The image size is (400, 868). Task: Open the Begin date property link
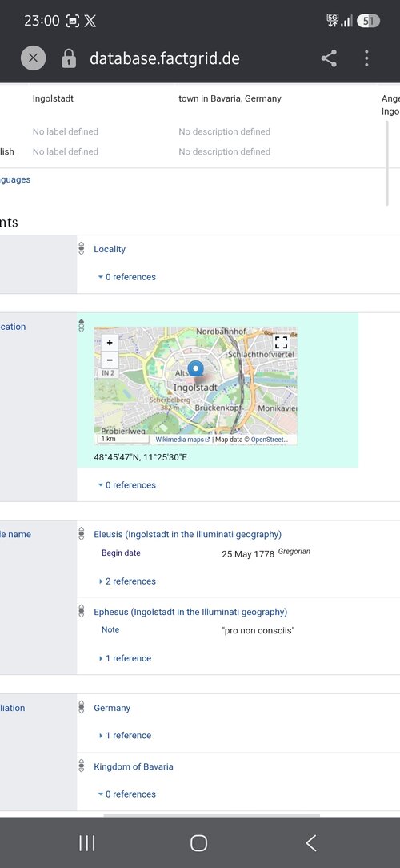(x=121, y=553)
